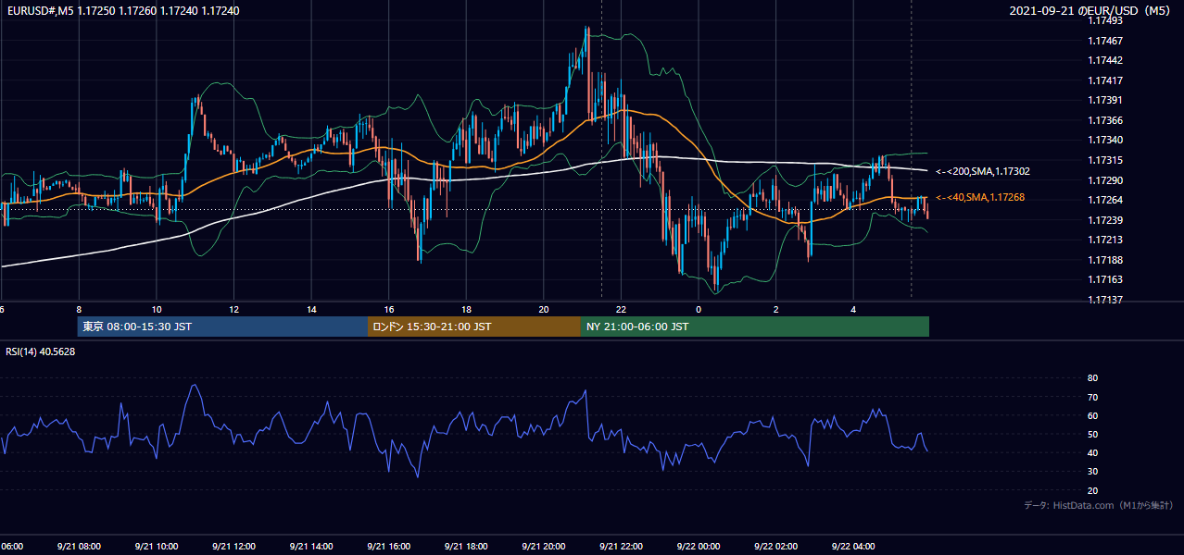The width and height of the screenshot is (1184, 555).
Task: Click hour label 18 under price chart
Action: [x=466, y=310]
